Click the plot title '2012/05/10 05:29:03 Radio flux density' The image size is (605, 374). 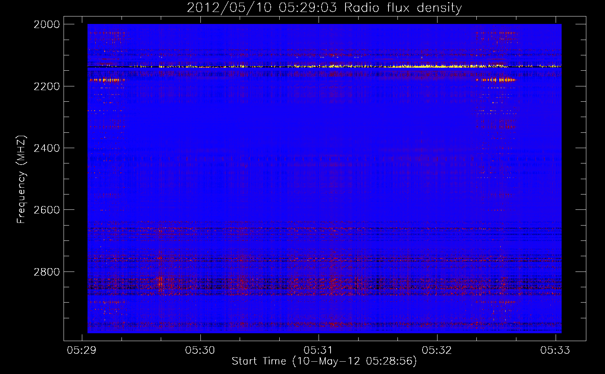(324, 7)
